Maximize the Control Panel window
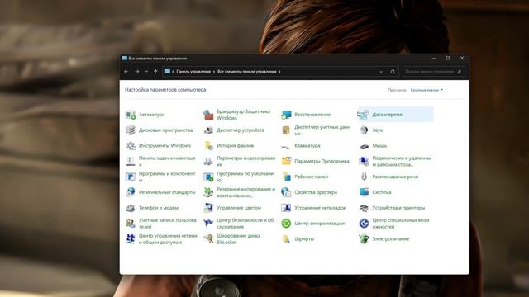This screenshot has height=297, width=529. click(448, 59)
